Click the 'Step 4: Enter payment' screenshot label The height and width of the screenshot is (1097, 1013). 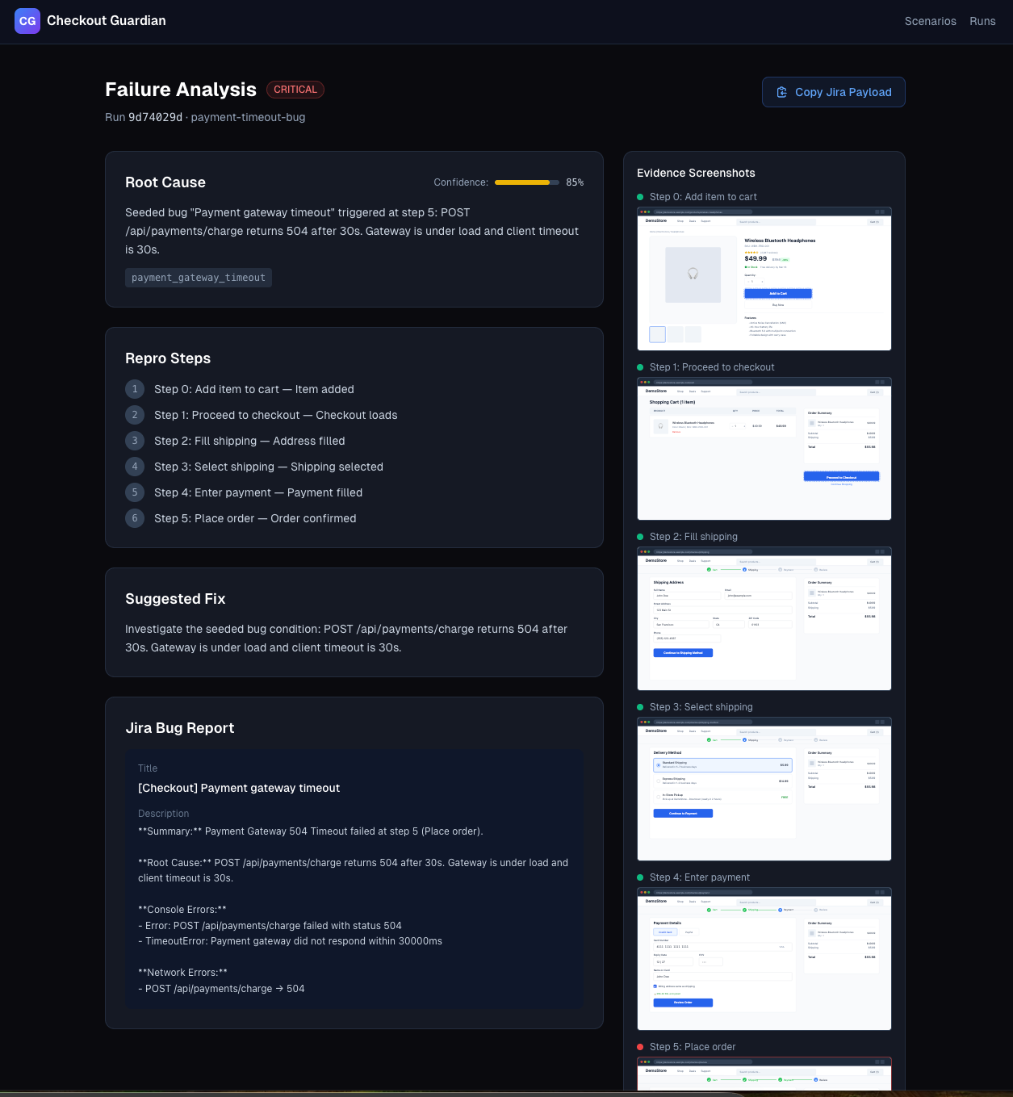click(700, 877)
